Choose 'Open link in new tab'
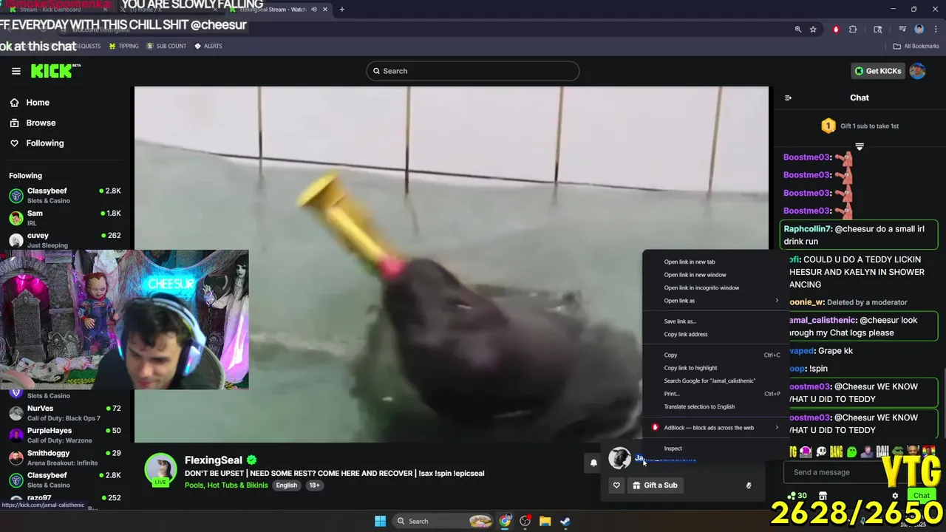 click(x=690, y=262)
